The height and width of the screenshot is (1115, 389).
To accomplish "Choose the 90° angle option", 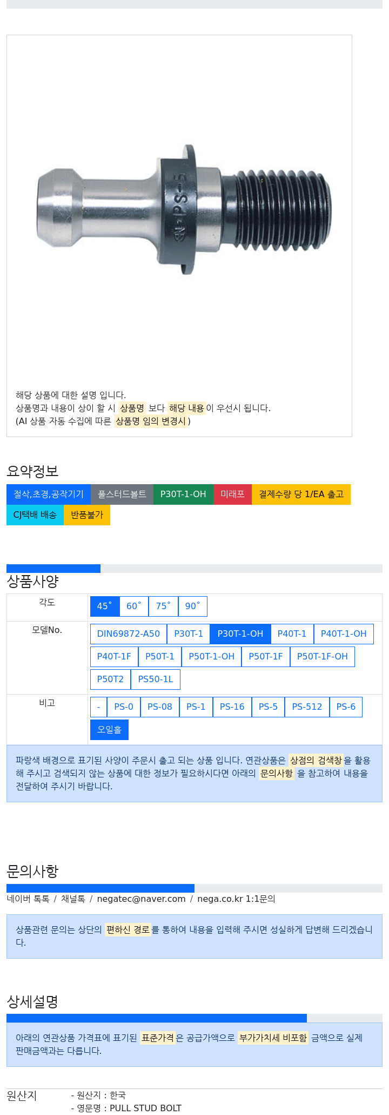I will pos(193,606).
